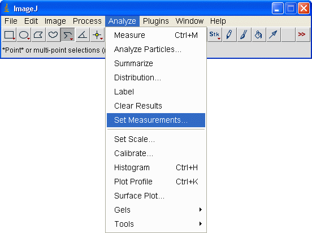
Task: Select the Point selection tool
Action: (x=97, y=35)
